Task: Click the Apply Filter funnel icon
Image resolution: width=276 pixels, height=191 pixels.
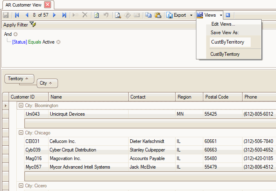Action: 33,25
